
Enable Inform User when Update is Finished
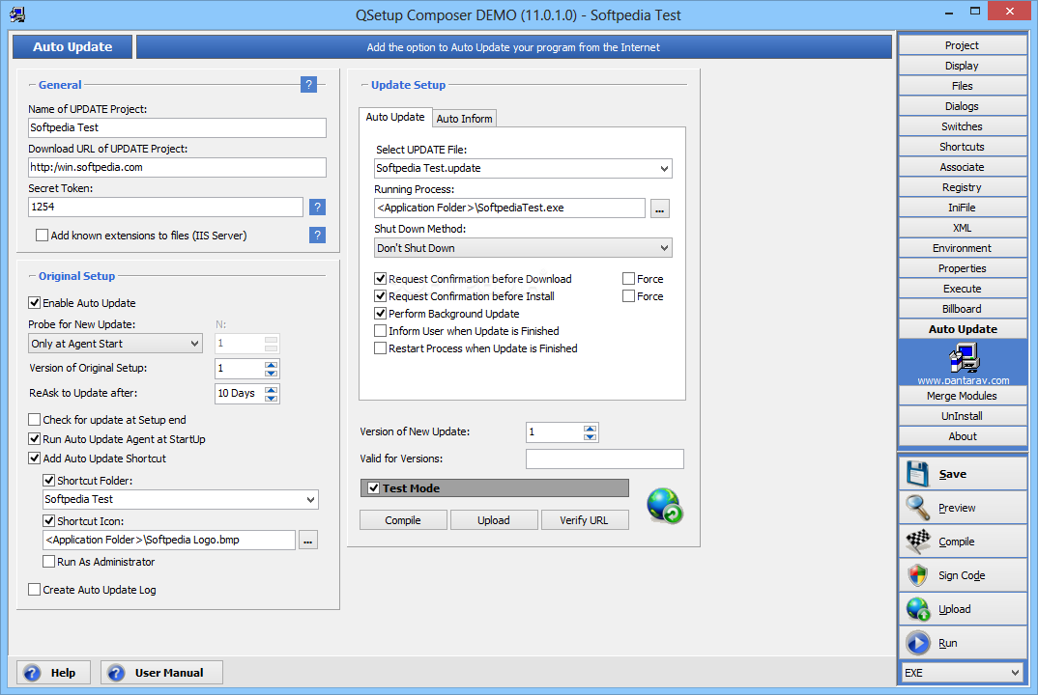pos(381,331)
